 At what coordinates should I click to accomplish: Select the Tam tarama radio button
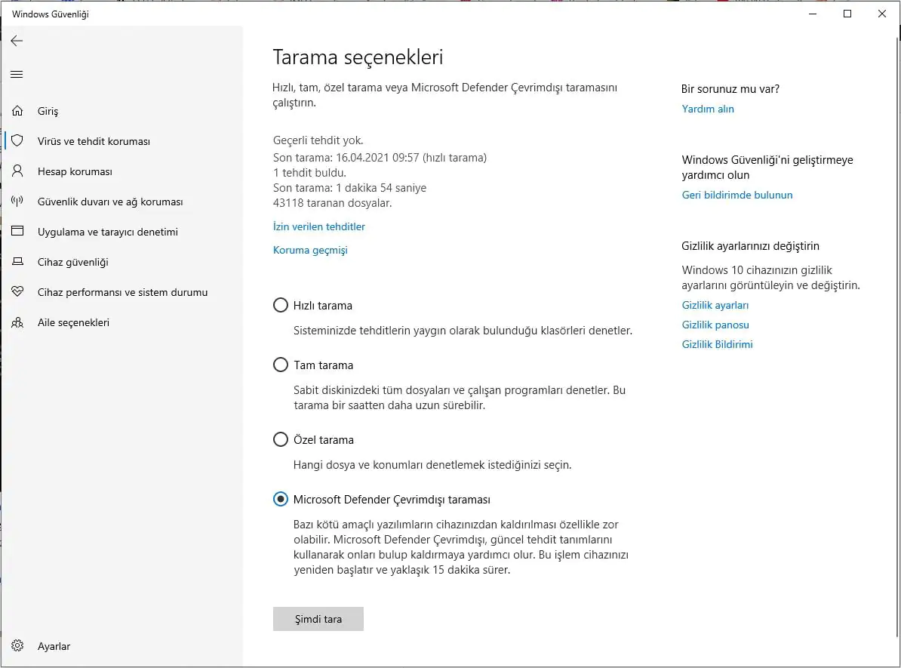pos(281,365)
